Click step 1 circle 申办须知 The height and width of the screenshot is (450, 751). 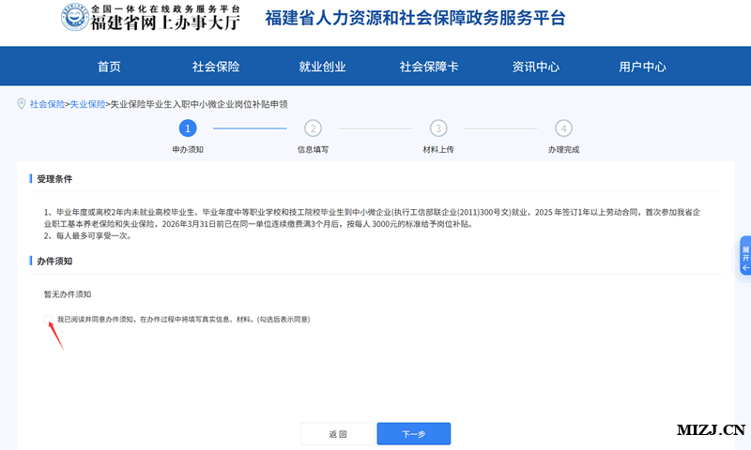(188, 128)
